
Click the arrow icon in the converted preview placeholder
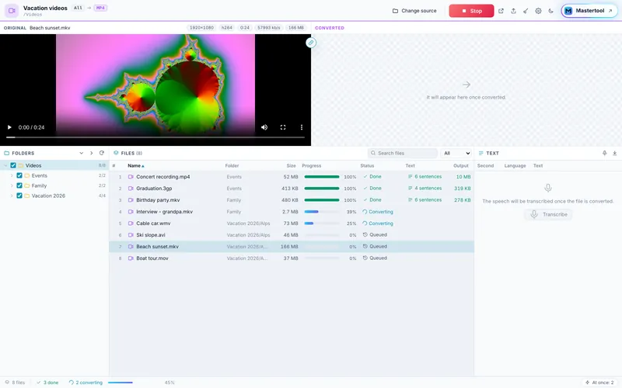click(x=466, y=85)
